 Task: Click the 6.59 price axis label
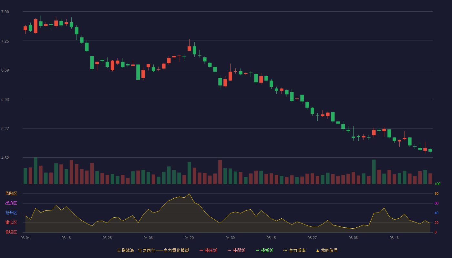pyautogui.click(x=5, y=70)
